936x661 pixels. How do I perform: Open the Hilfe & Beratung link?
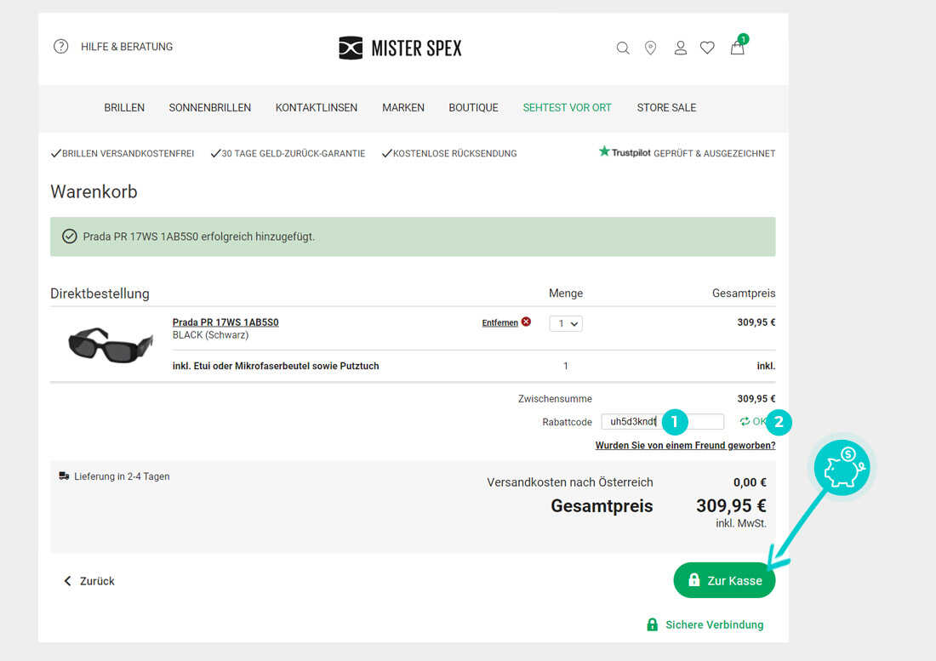pos(127,47)
